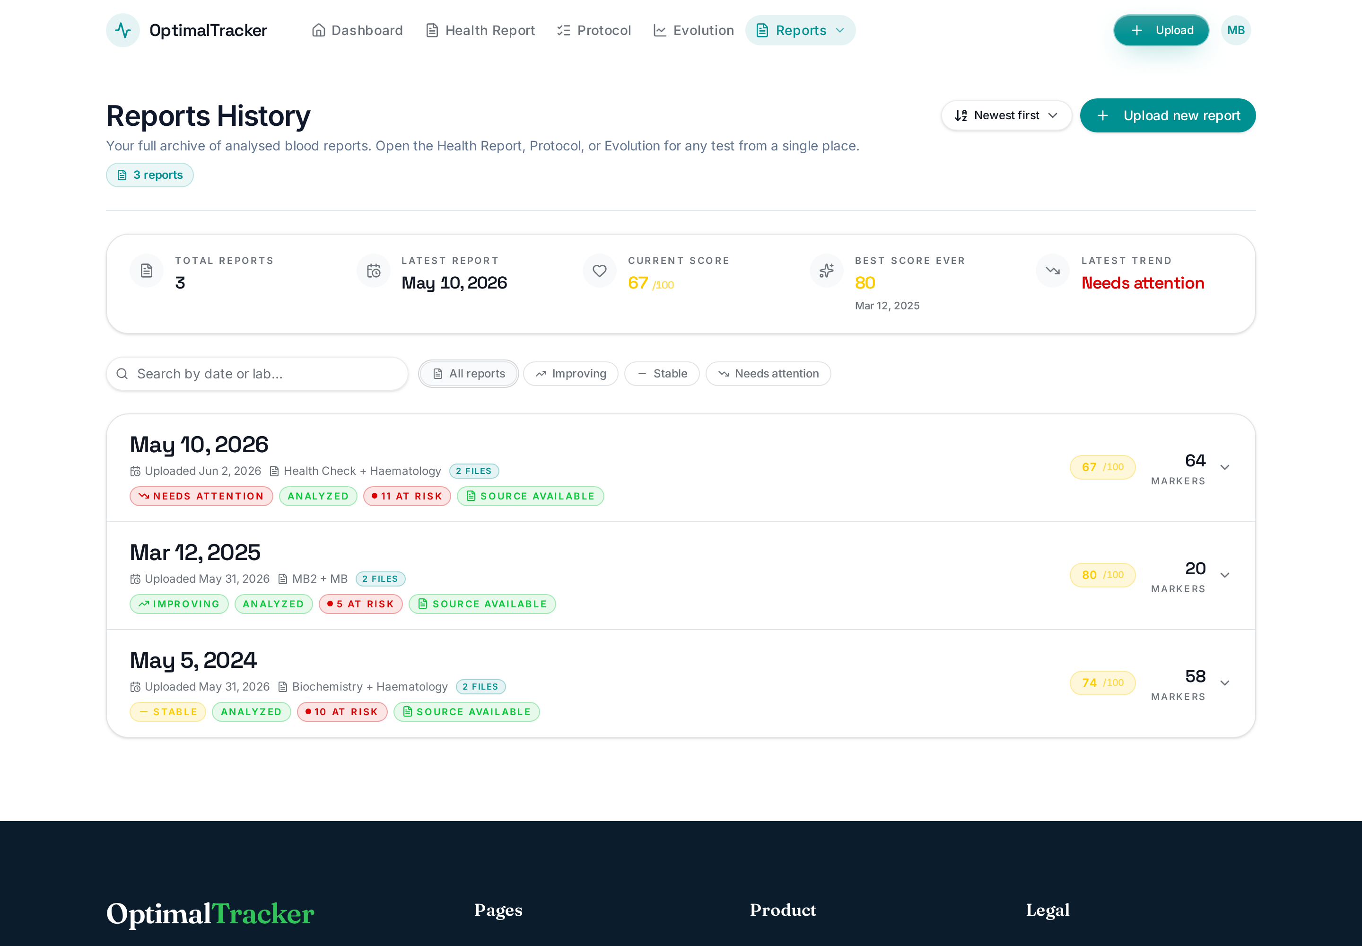Filter reports by Stable
Image resolution: width=1362 pixels, height=946 pixels.
662,373
